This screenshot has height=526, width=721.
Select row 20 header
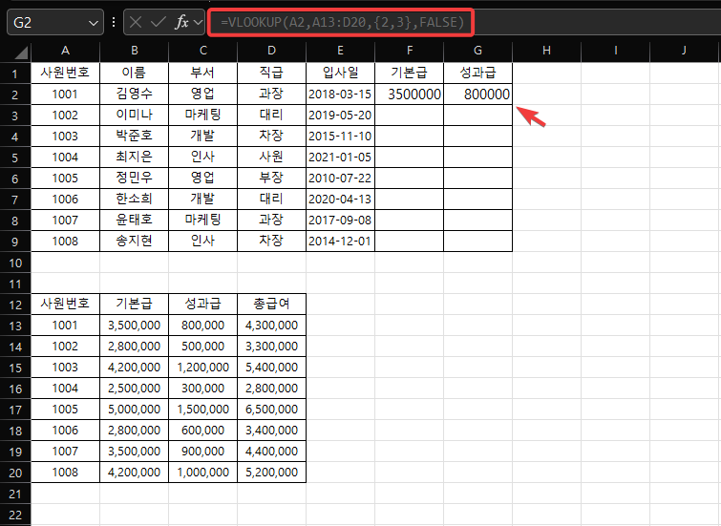(x=15, y=473)
